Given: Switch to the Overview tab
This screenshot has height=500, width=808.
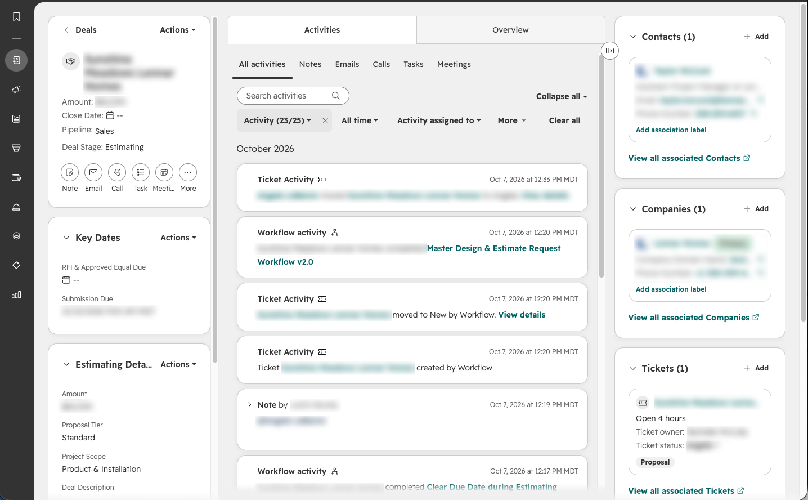Looking at the screenshot, I should click(510, 30).
